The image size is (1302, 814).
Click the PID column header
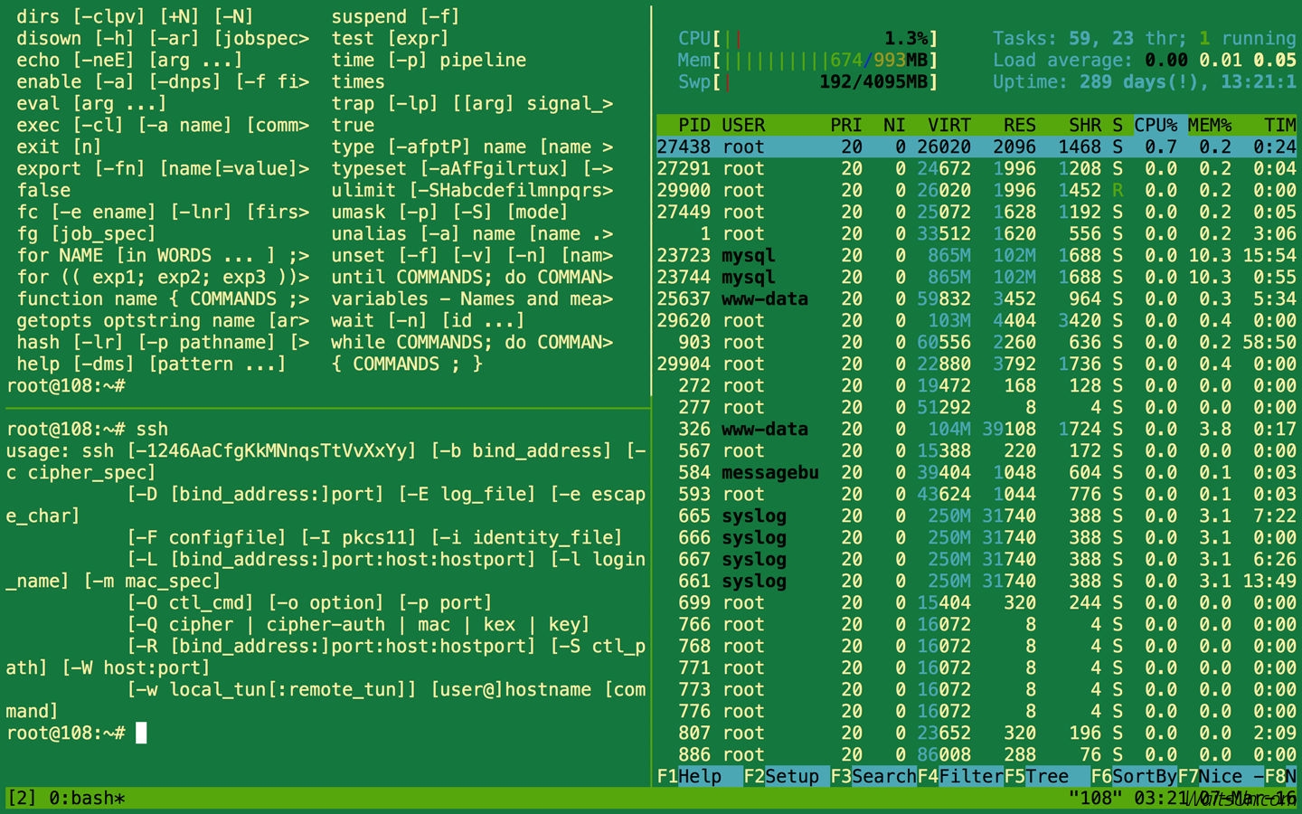[x=693, y=125]
